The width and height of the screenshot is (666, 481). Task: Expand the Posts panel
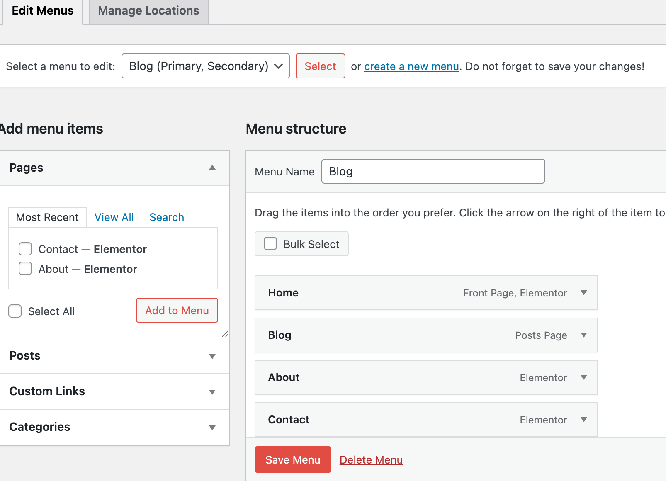(212, 356)
